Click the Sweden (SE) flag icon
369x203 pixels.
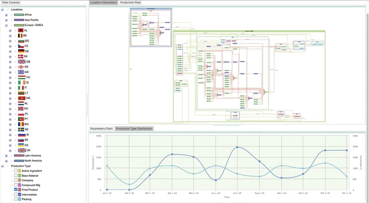(21, 129)
